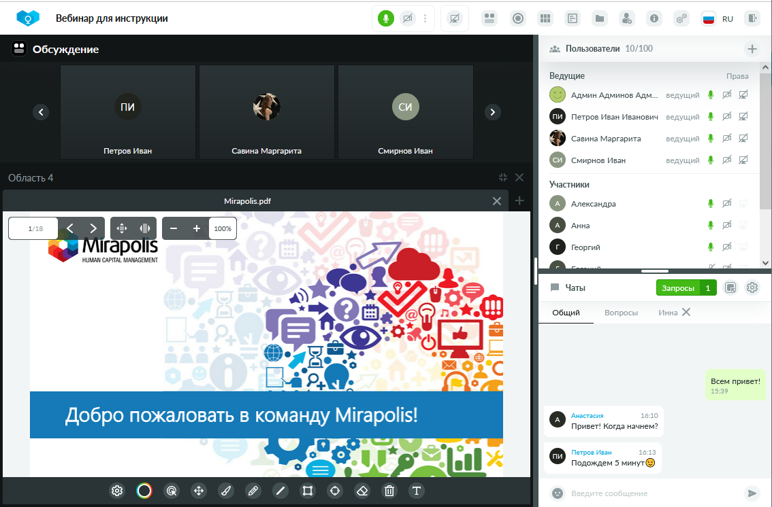Switch to the Вопросы chat tab
This screenshot has height=507, width=772.
[621, 313]
